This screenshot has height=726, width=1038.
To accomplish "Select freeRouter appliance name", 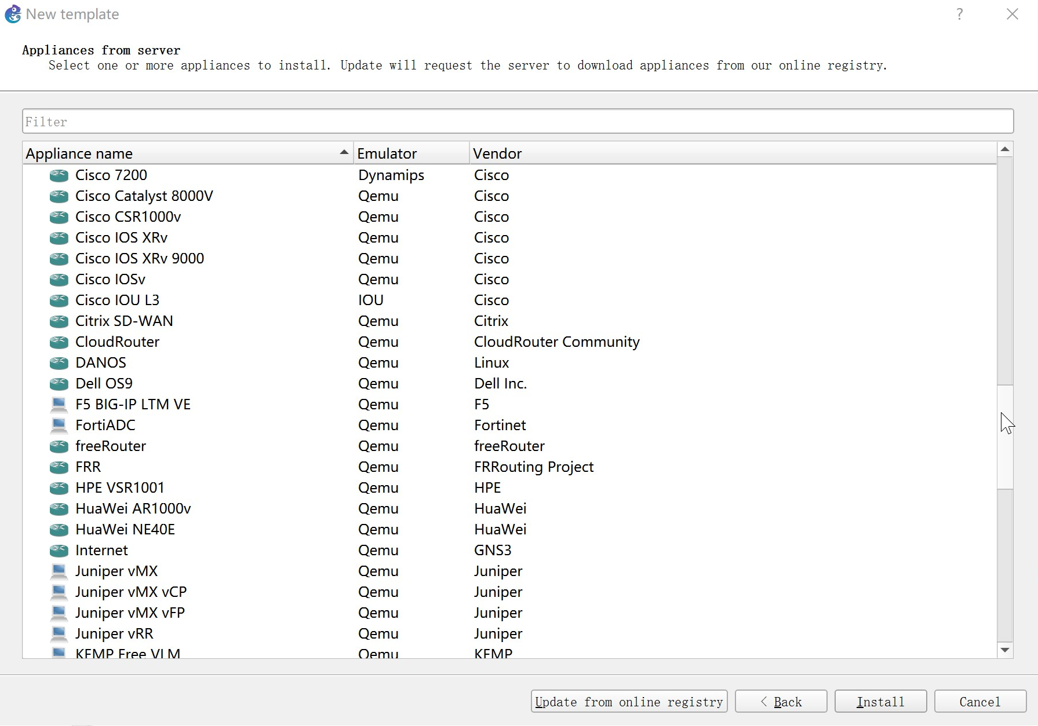I will click(x=111, y=446).
